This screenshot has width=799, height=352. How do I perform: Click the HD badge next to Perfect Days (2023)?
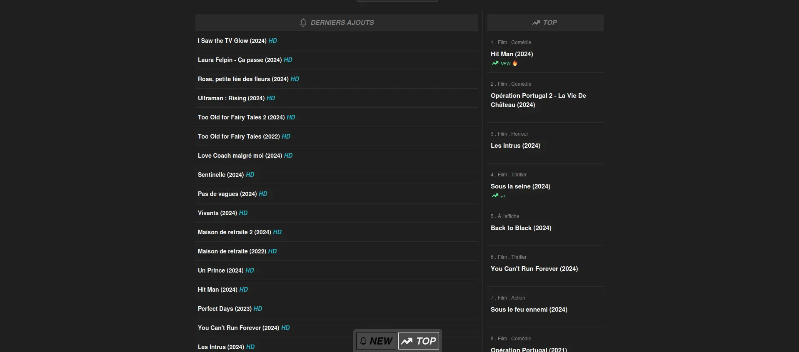pos(258,309)
